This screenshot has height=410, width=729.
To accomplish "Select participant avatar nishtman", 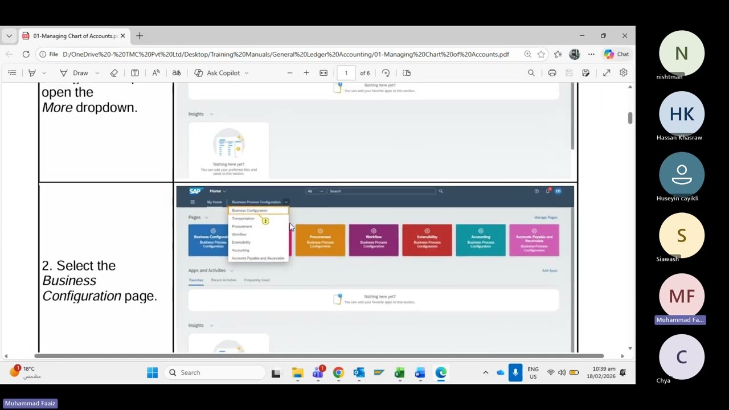I will (x=682, y=54).
